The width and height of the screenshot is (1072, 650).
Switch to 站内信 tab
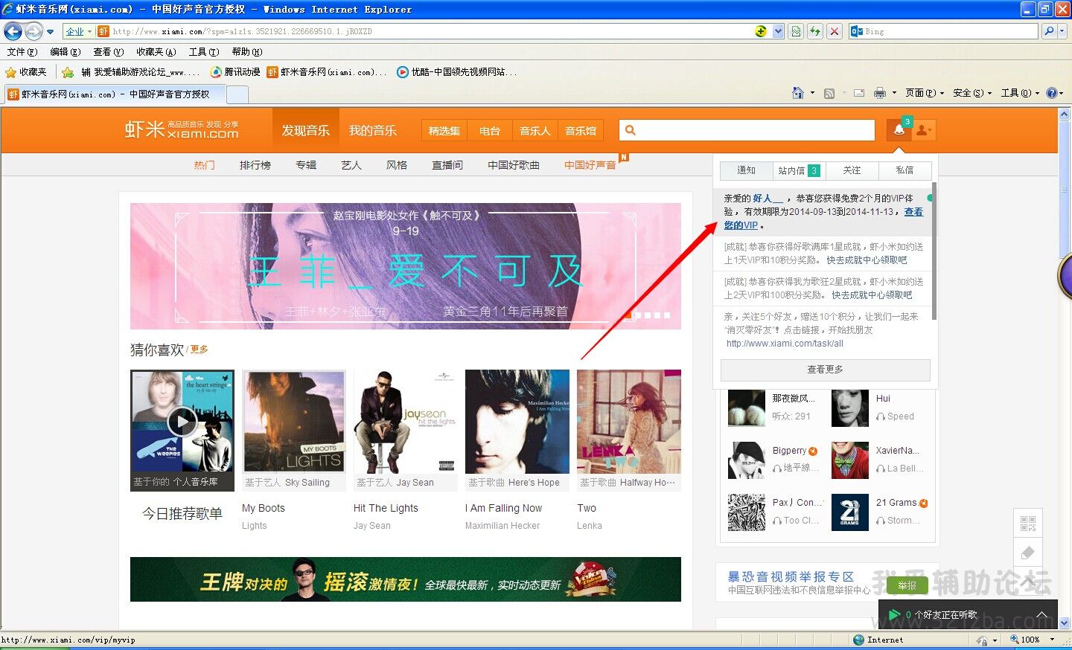click(800, 170)
